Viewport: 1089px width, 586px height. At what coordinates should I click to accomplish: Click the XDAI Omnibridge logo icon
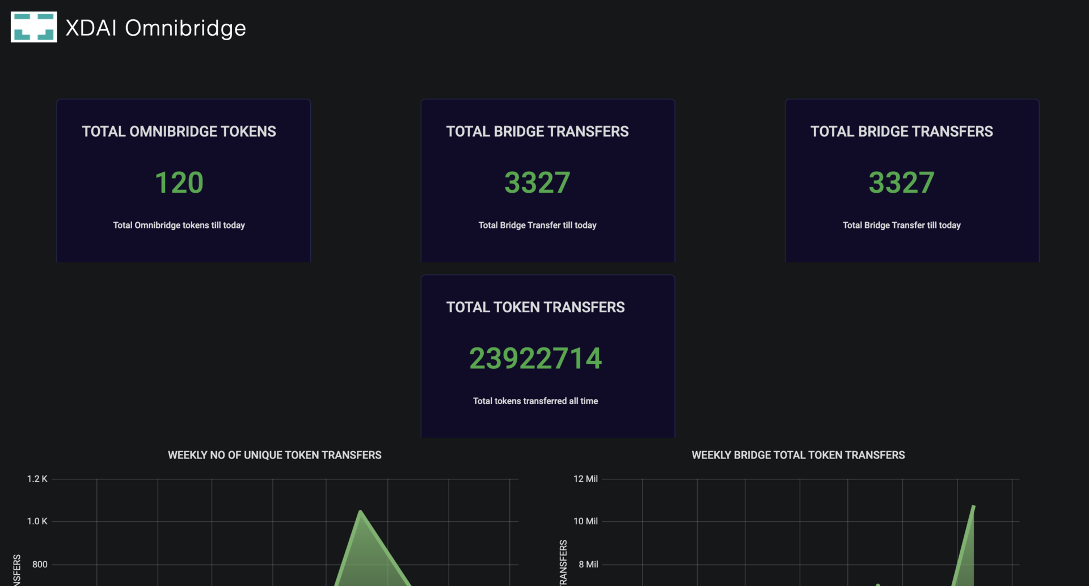click(x=34, y=27)
